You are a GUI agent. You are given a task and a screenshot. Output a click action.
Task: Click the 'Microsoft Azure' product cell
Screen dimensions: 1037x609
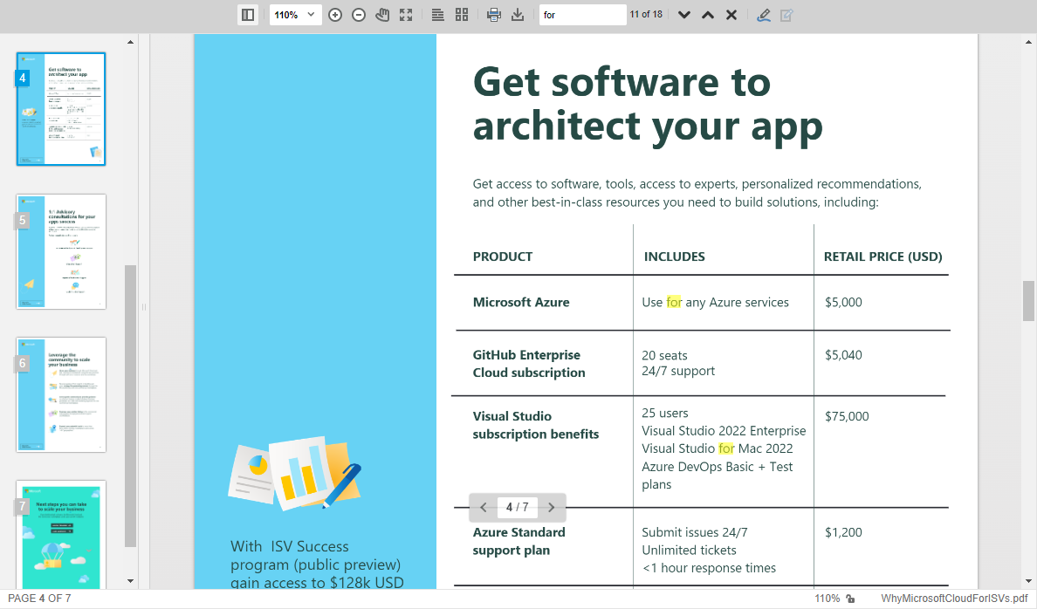coord(521,302)
